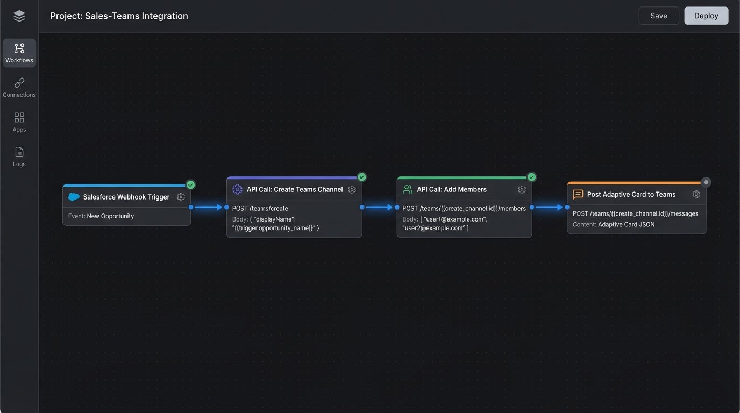Screen dimensions: 740x413
Task: Toggle the status check on Add Members node
Action: point(531,176)
